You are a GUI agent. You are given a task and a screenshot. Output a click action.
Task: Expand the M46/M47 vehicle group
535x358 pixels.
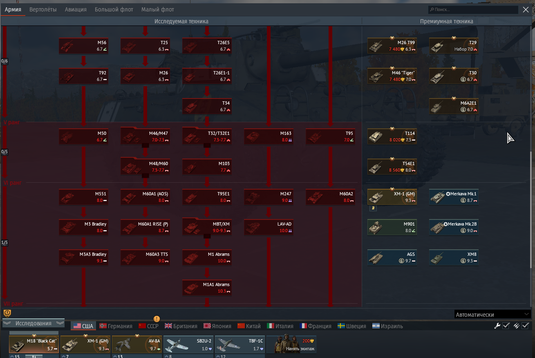point(146,136)
